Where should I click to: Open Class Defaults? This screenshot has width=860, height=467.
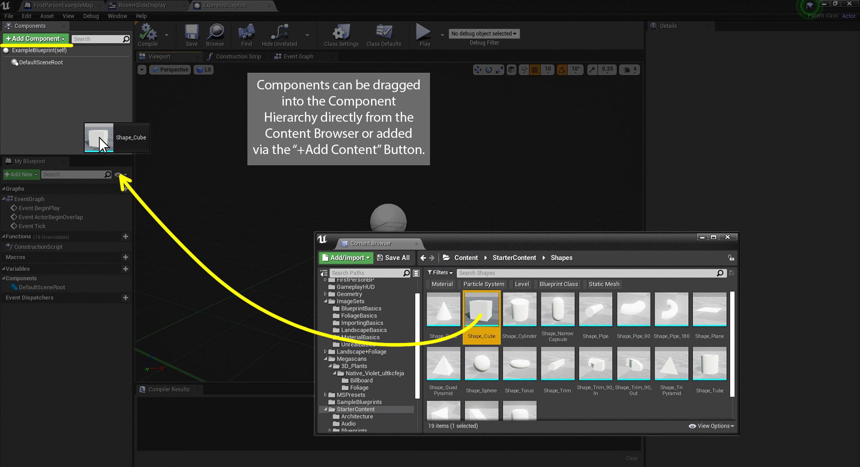click(384, 35)
